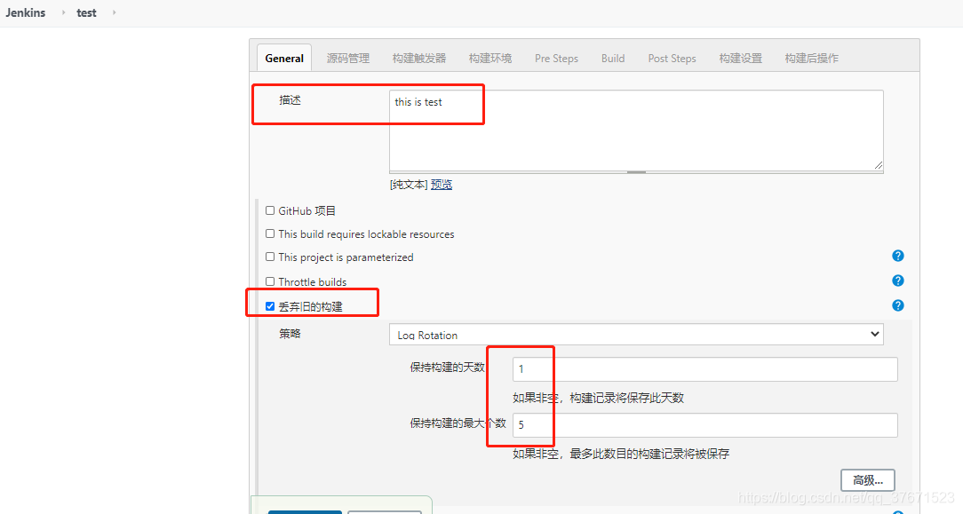963x514 pixels.
Task: Click breadcrumb arrow after Jenkins
Action: coord(63,12)
